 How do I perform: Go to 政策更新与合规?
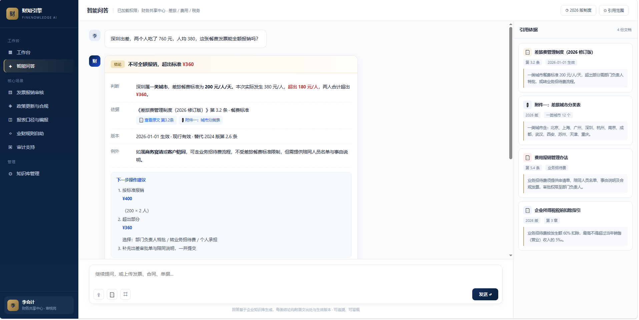pos(39,106)
